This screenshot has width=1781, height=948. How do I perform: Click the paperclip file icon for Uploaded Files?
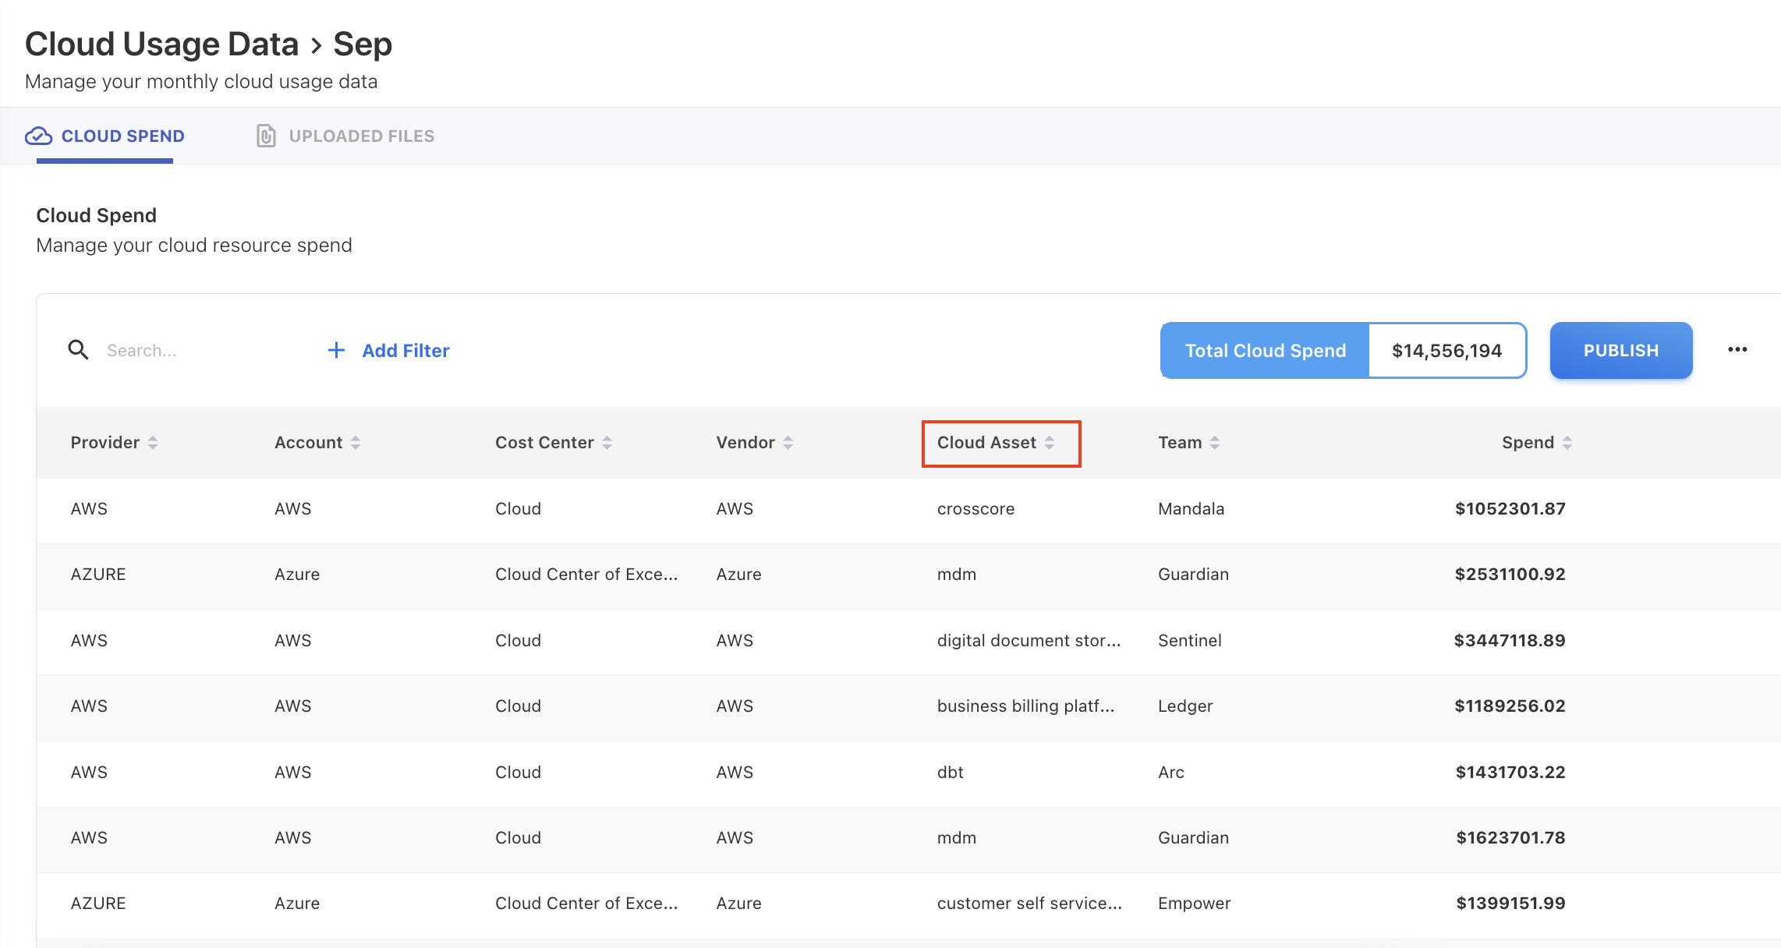coord(266,136)
